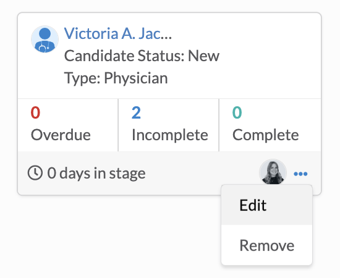Click the word Physician in the type line
Screen dimensions: 340x278
tap(136, 78)
